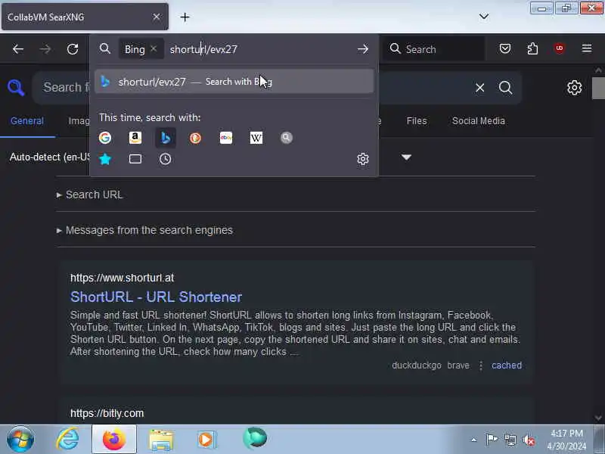
Task: Submit the SearXNG search with magnifier button
Action: (505, 88)
